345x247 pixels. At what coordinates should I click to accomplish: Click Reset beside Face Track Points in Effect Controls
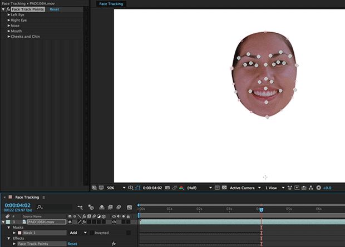tap(55, 9)
